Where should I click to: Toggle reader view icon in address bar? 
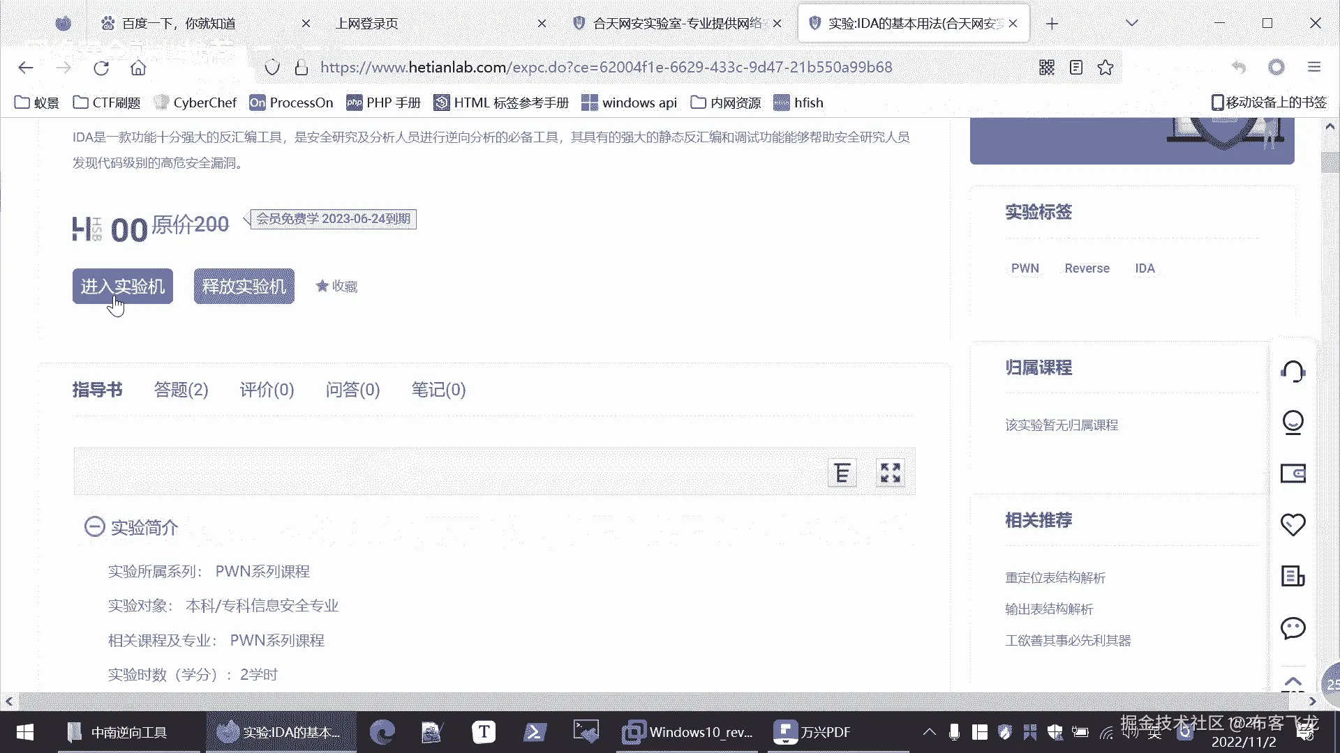(1075, 68)
